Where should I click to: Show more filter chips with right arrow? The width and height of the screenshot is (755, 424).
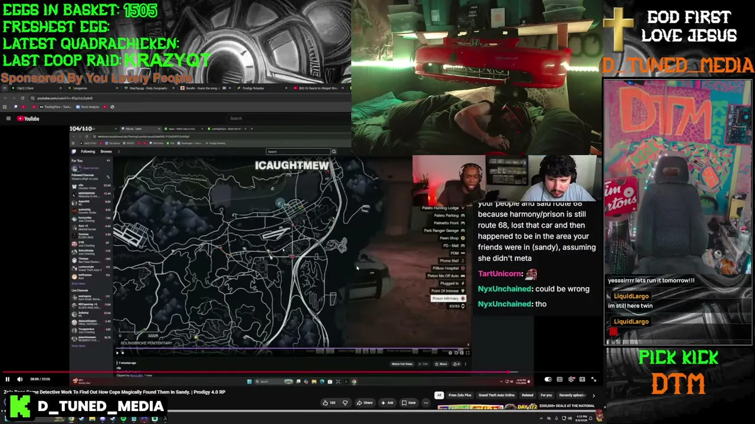click(593, 395)
